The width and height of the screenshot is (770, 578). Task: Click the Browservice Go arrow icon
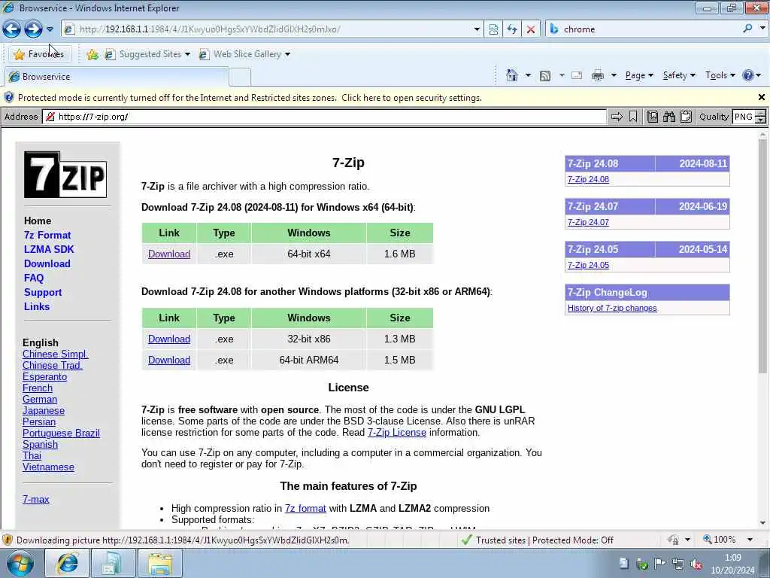[x=617, y=117]
